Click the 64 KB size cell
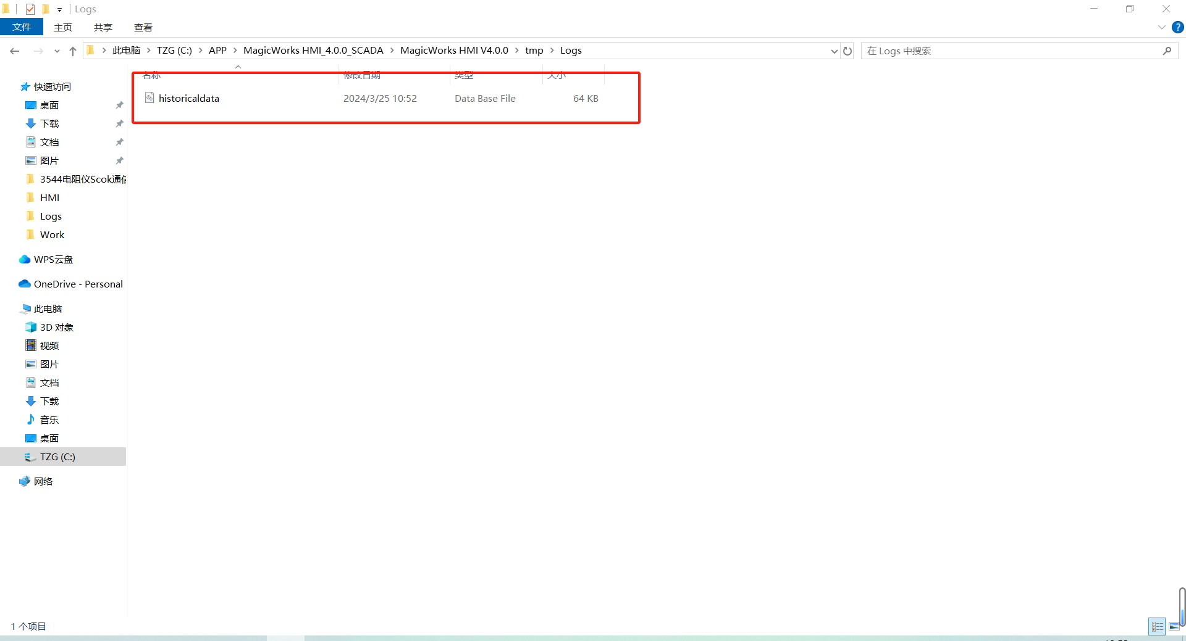Image resolution: width=1186 pixels, height=641 pixels. pyautogui.click(x=586, y=99)
